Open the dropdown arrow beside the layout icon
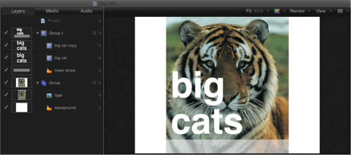 (348, 11)
